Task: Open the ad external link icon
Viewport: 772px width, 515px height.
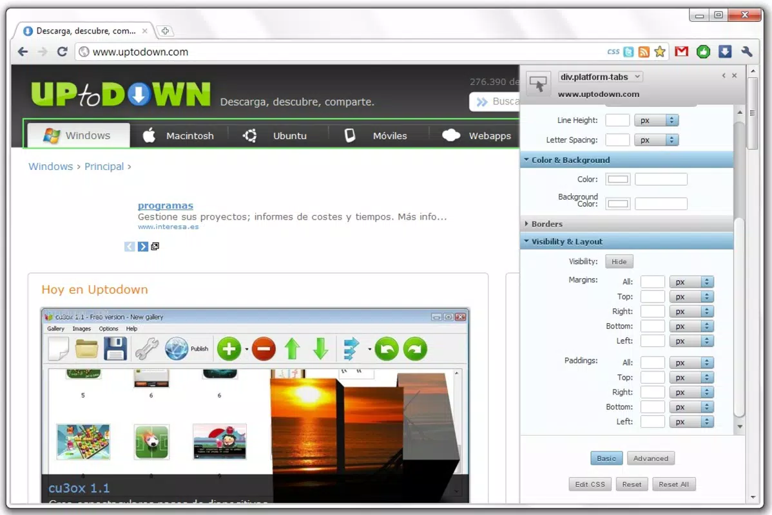Action: [155, 246]
